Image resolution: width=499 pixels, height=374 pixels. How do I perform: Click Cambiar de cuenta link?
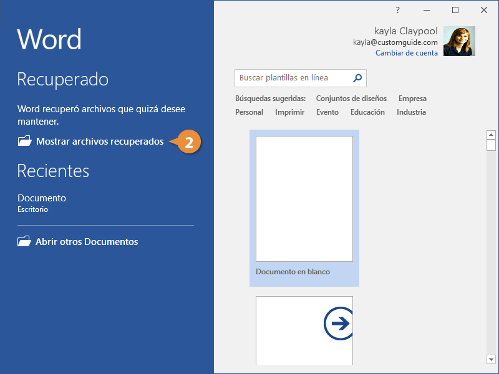click(407, 54)
